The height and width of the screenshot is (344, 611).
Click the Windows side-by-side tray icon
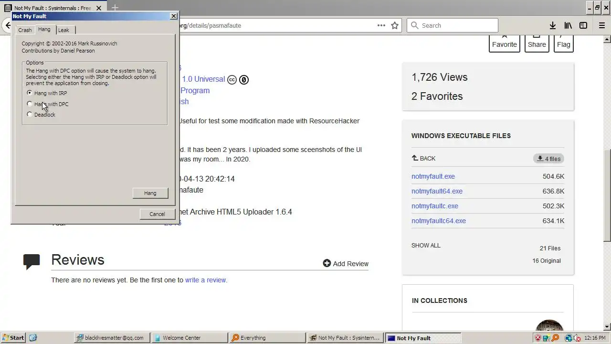pos(547,338)
